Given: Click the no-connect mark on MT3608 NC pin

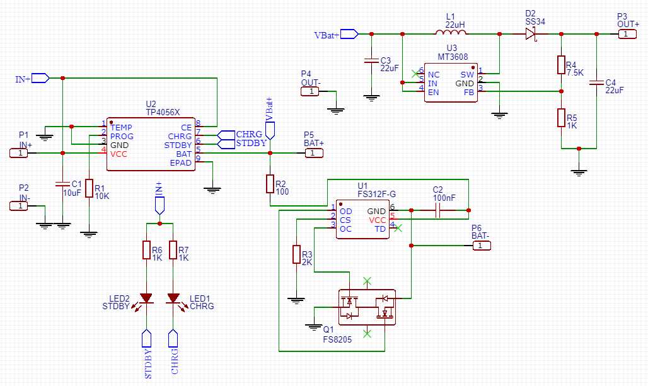Looking at the screenshot, I should pos(415,74).
